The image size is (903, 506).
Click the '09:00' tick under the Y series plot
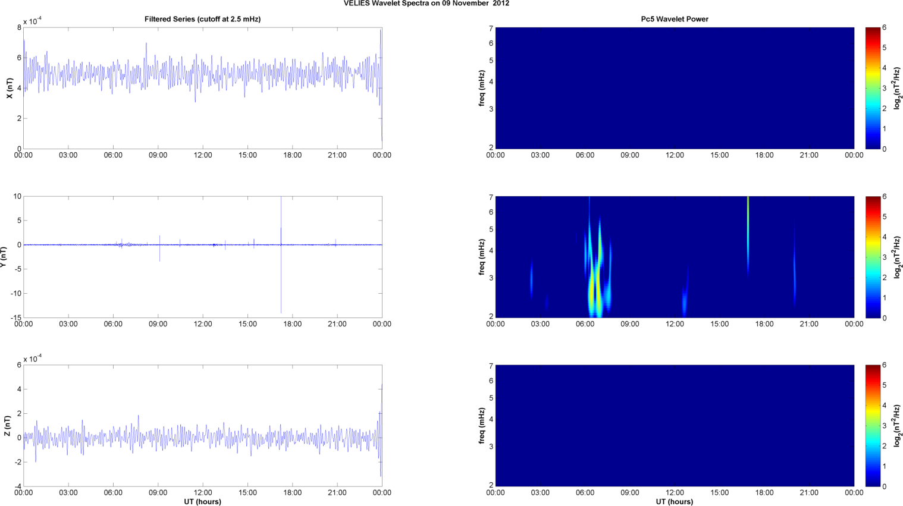(158, 324)
